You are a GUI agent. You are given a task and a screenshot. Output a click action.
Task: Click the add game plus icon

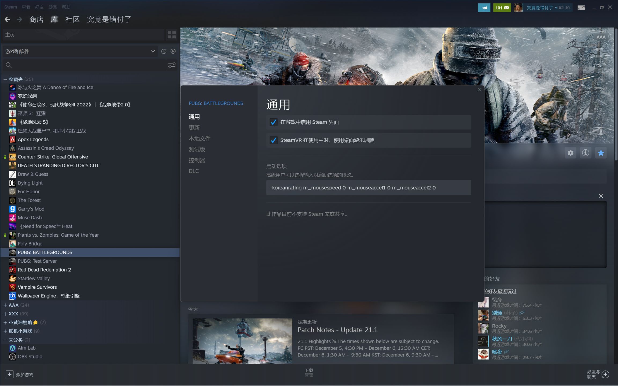tap(9, 374)
